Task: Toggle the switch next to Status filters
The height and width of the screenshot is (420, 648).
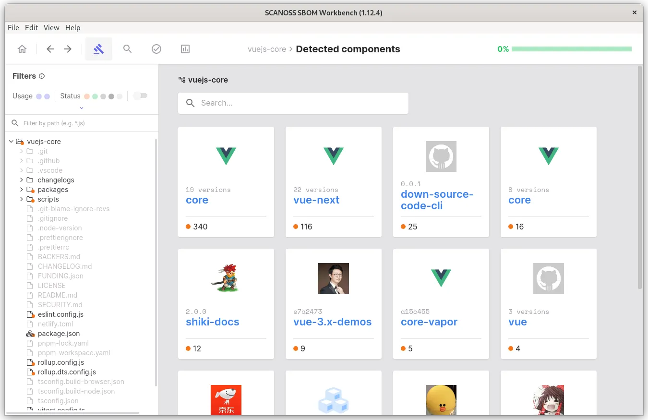Action: 140,96
